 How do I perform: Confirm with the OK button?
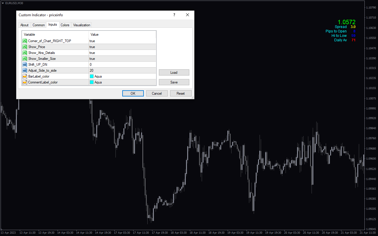point(133,94)
